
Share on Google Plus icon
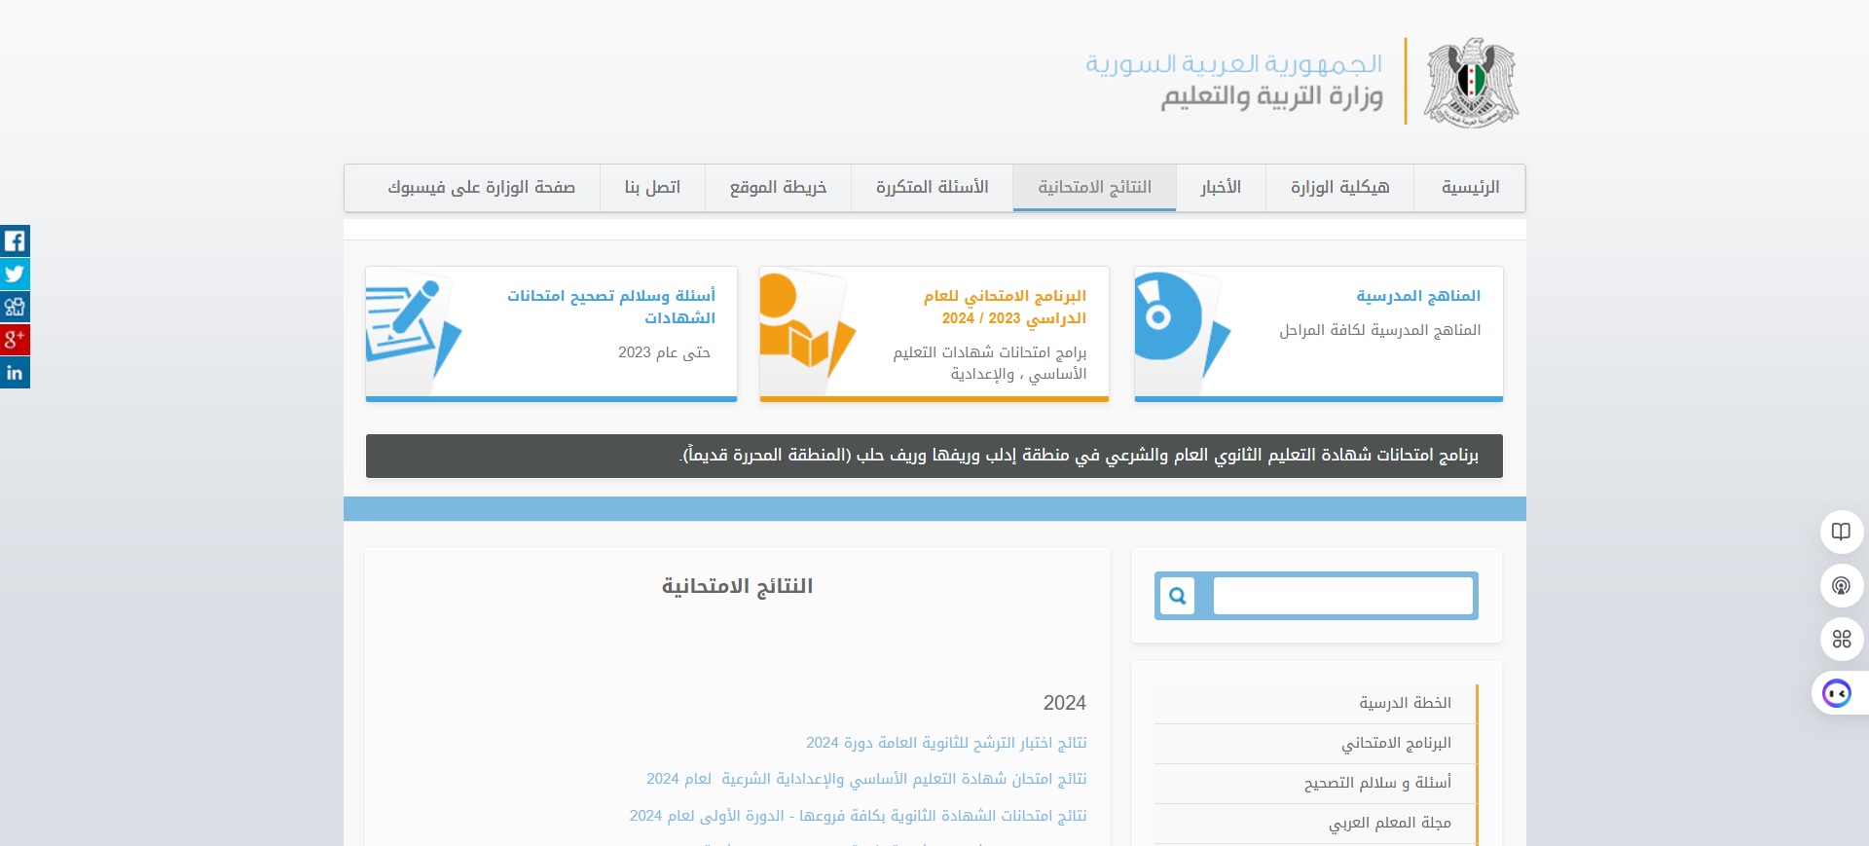pyautogui.click(x=15, y=340)
